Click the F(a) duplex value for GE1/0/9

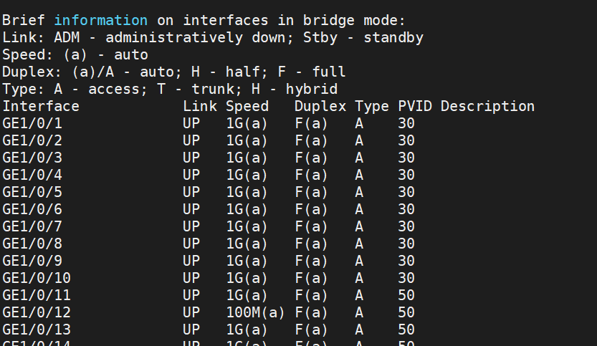coord(311,261)
